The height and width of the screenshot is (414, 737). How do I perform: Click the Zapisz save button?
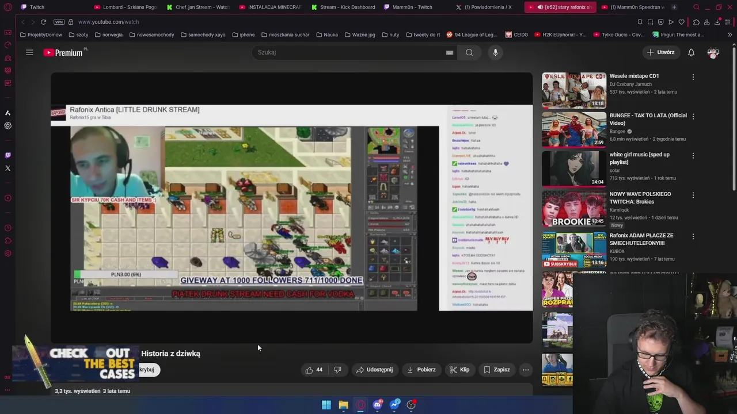[x=497, y=370]
